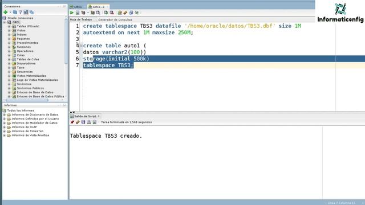Close the Salida de Script tab
The image size is (365, 205).
click(99, 116)
